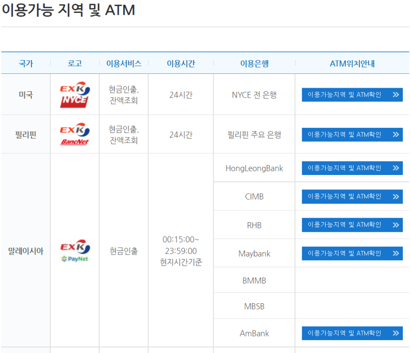Open ATM locations for 필리핀 주요 은행
This screenshot has height=353, width=411.
pos(352,134)
